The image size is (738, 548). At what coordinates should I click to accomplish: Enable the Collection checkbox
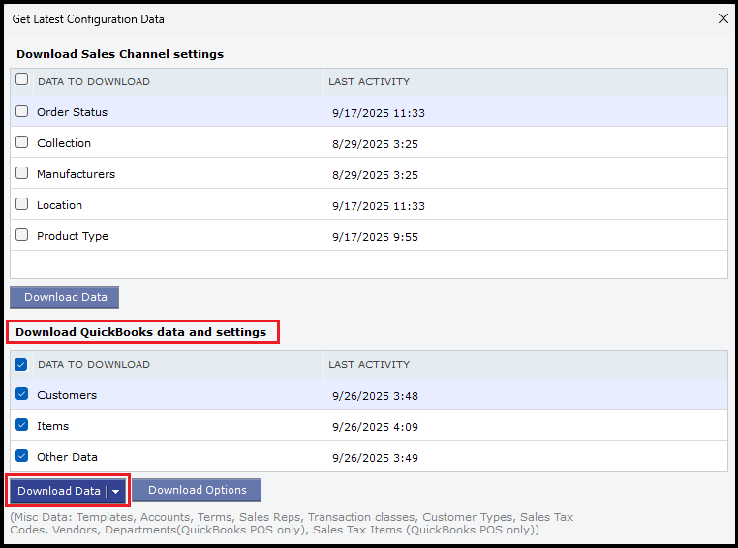click(x=22, y=142)
